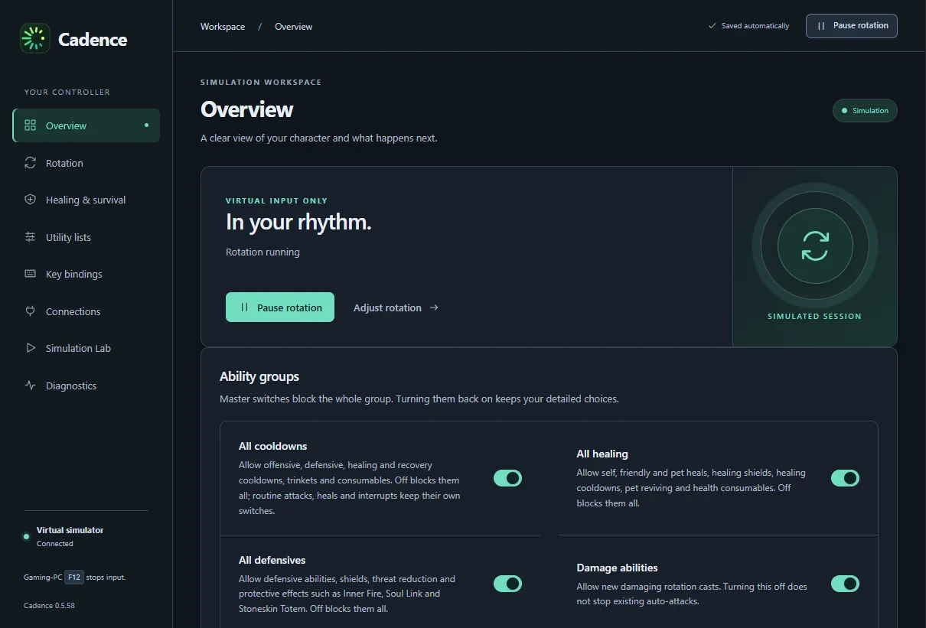Click the Cadence 0.5.58 version text
Image resolution: width=926 pixels, height=628 pixels.
[49, 605]
